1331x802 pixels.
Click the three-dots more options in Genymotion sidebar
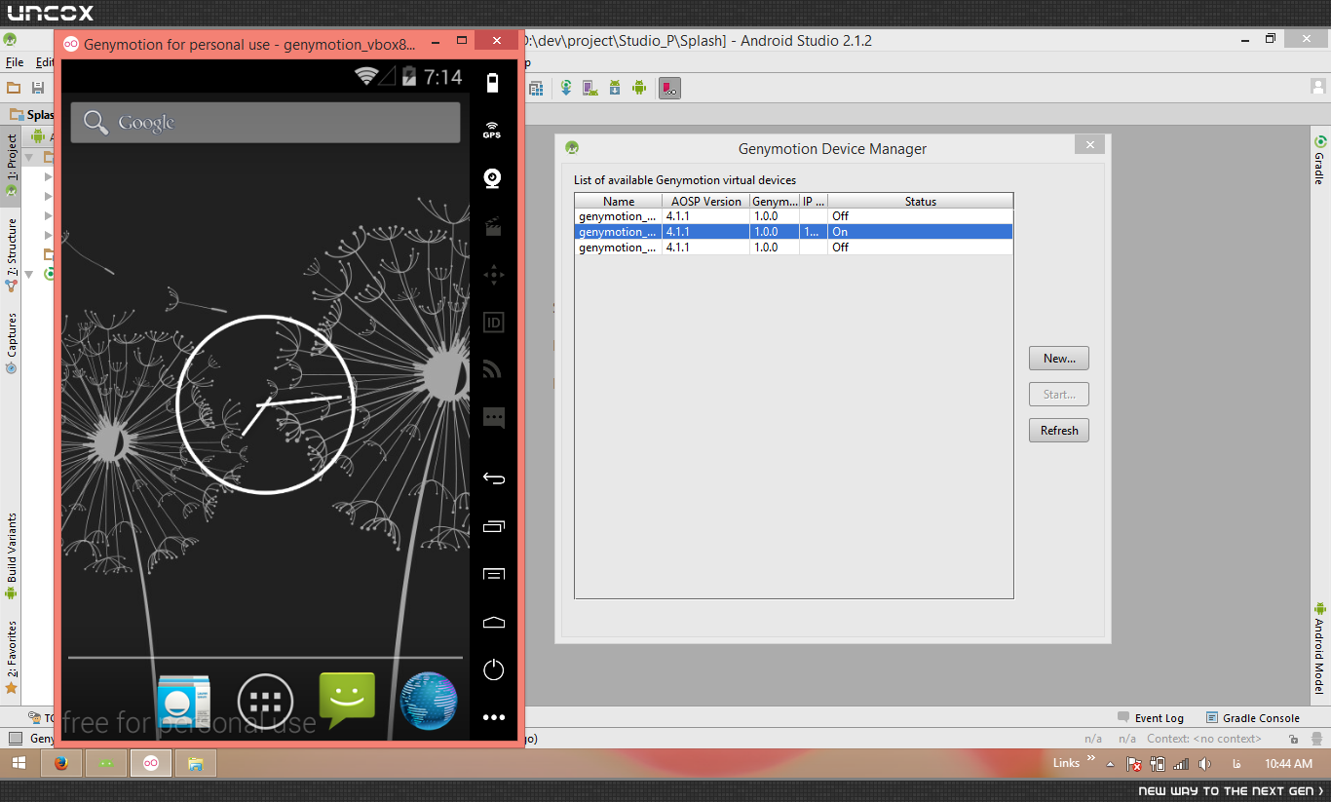[494, 717]
